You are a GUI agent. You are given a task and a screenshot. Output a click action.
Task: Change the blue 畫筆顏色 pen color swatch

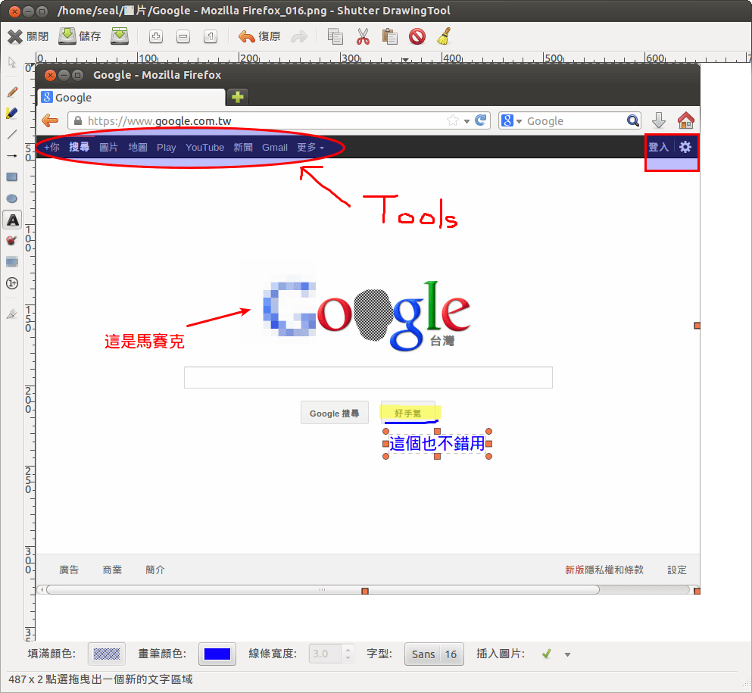[217, 654]
